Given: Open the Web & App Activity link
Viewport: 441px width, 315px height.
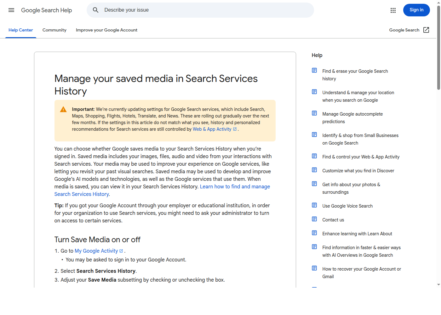Looking at the screenshot, I should (212, 129).
